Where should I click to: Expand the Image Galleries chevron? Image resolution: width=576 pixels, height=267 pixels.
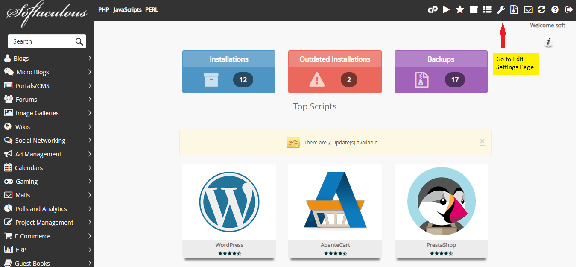[x=90, y=113]
